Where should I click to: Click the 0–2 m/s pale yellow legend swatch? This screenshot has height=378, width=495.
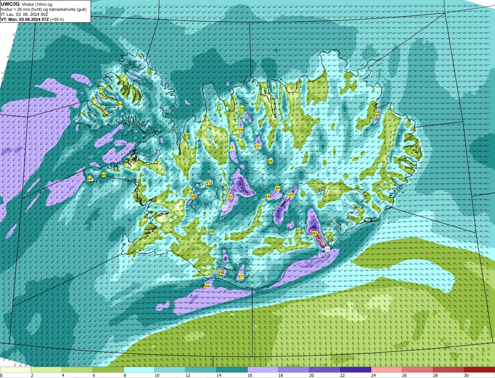(15, 369)
